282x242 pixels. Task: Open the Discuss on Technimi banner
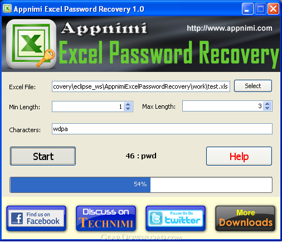tap(106, 219)
